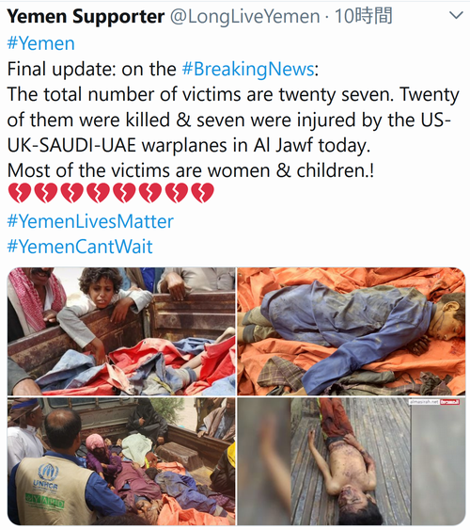The height and width of the screenshot is (530, 470).
Task: Click the "women & children" tweet line
Action: tap(191, 170)
